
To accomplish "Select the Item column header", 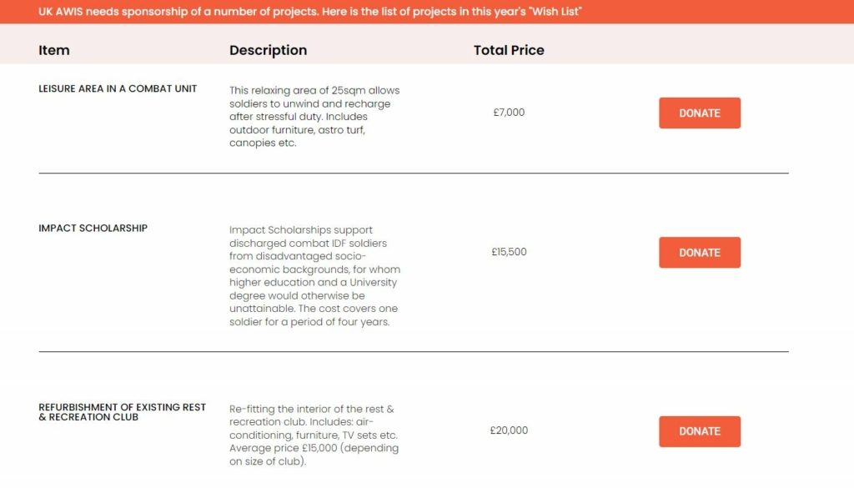I will (x=54, y=50).
